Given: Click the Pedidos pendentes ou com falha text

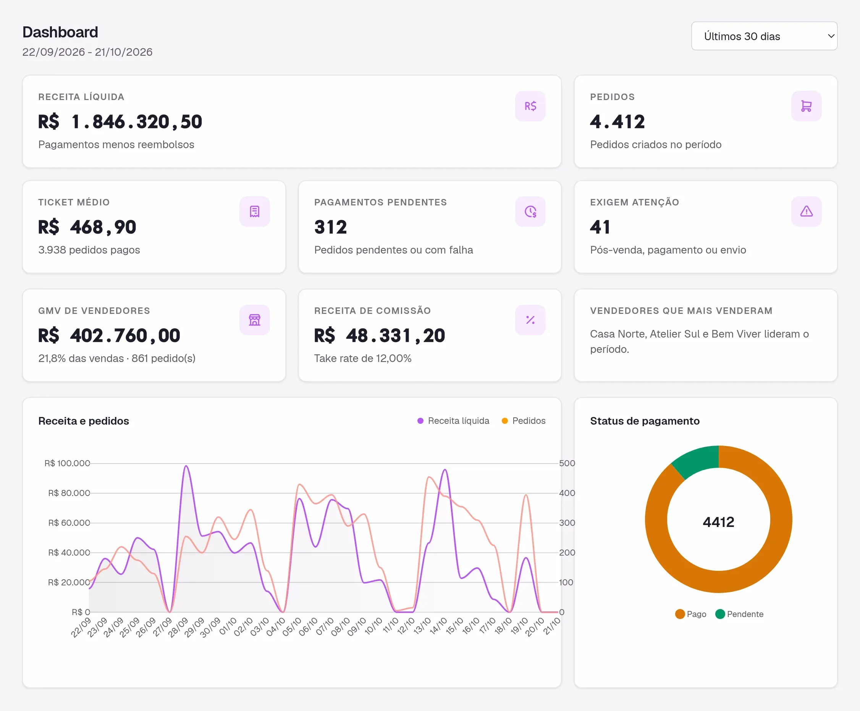Looking at the screenshot, I should click(x=394, y=250).
